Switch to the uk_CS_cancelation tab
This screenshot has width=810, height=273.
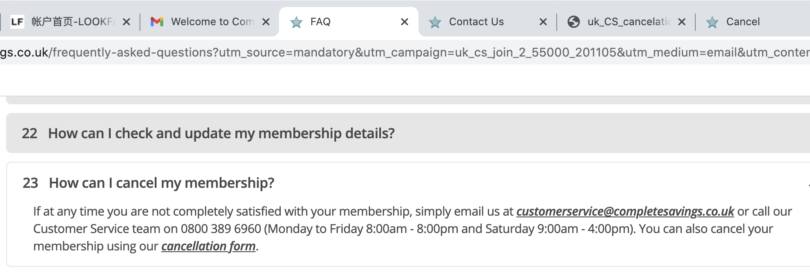coord(629,22)
